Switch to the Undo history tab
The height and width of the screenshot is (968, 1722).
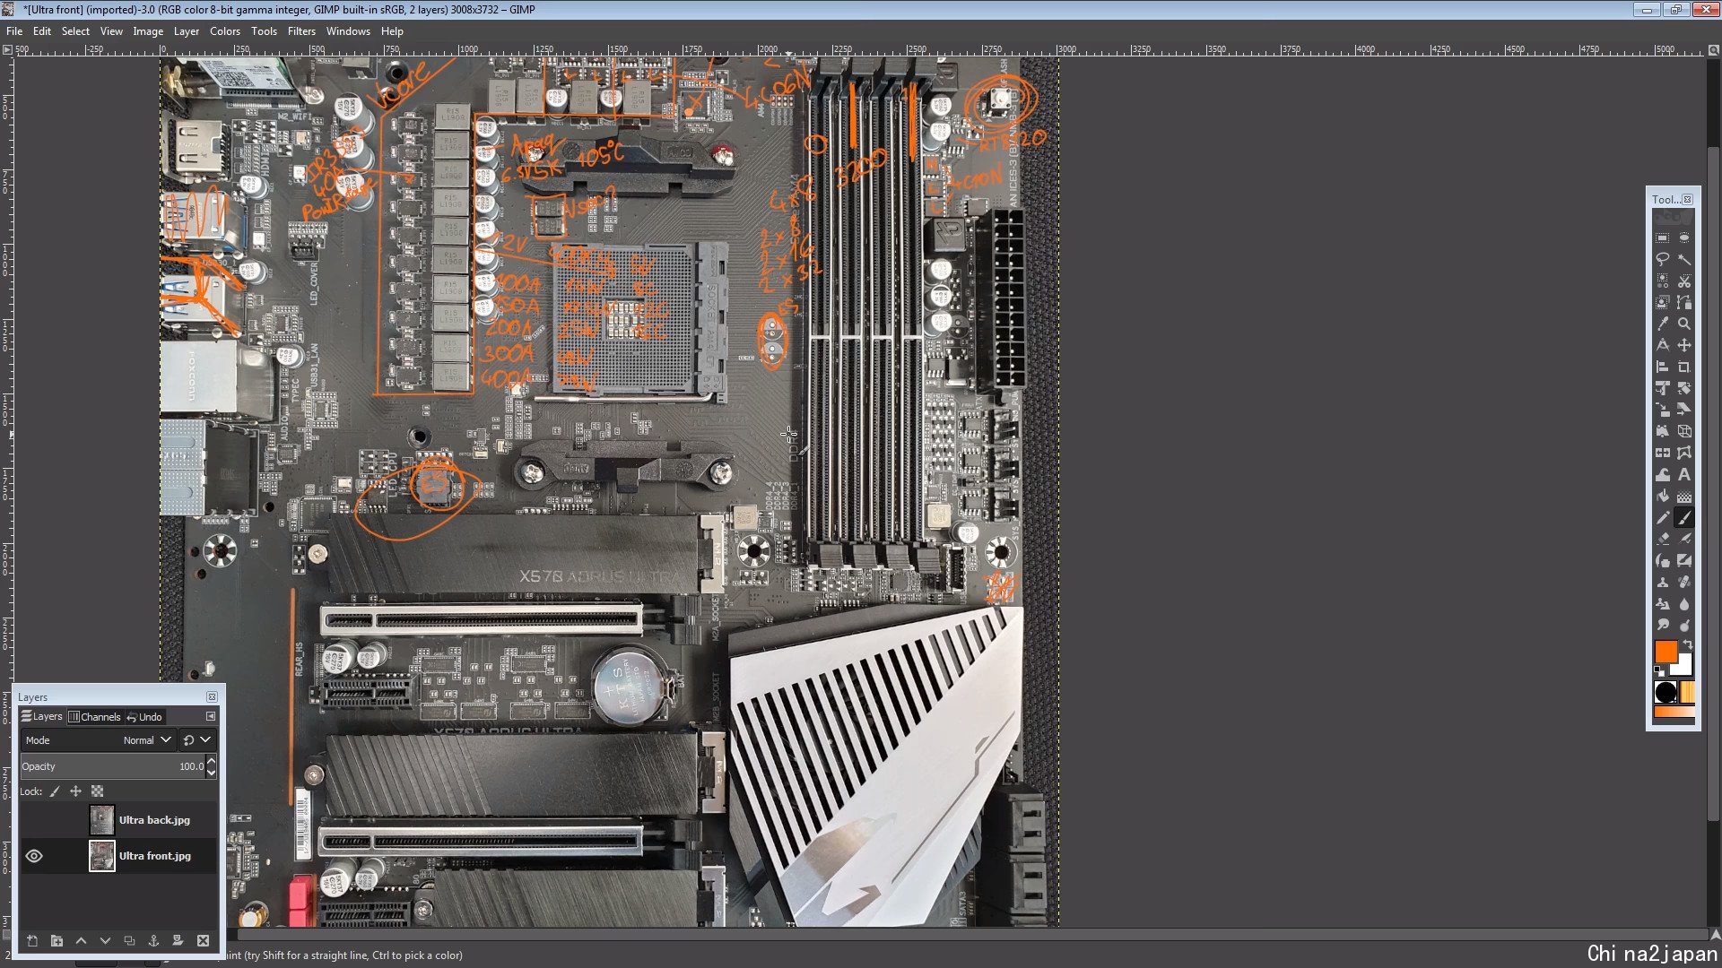coord(144,717)
